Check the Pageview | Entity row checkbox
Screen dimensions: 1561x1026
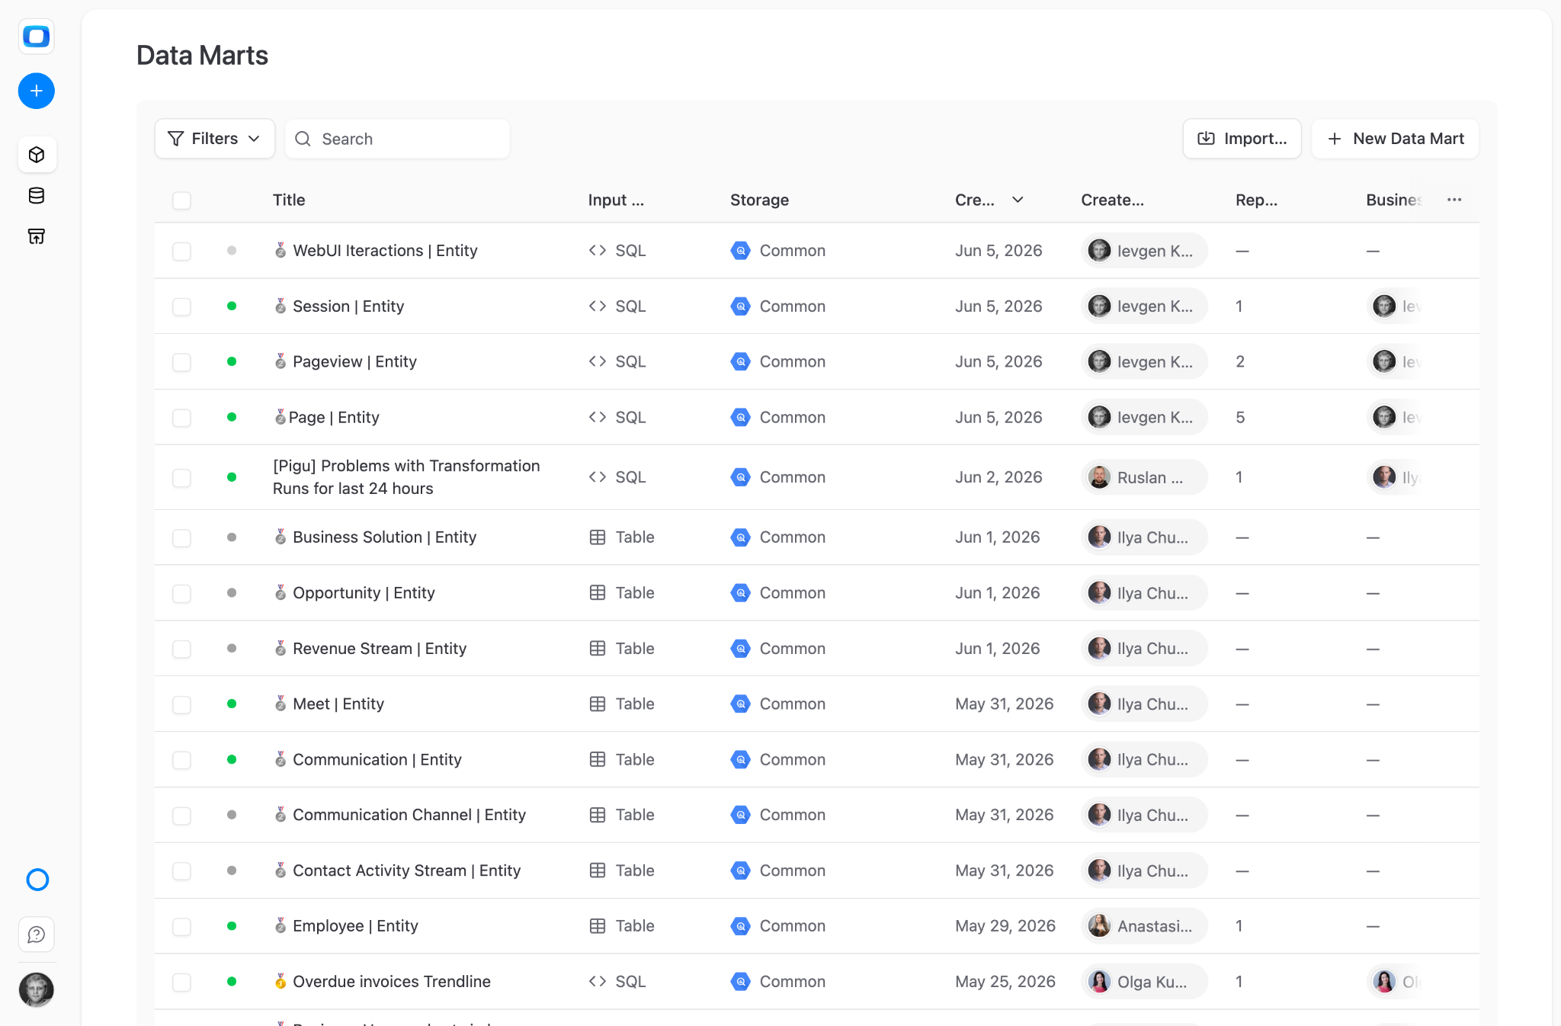point(181,362)
